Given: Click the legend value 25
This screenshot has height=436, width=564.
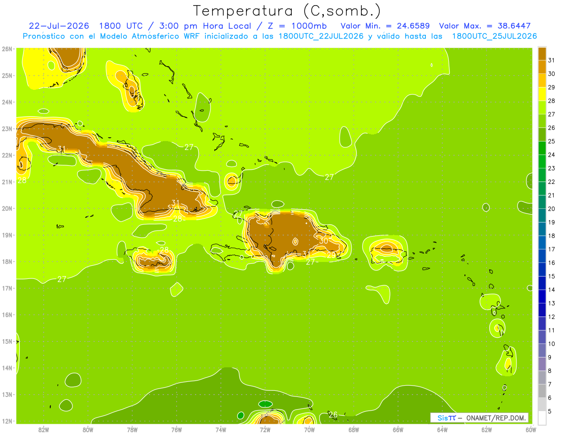Looking at the screenshot, I should point(551,141).
